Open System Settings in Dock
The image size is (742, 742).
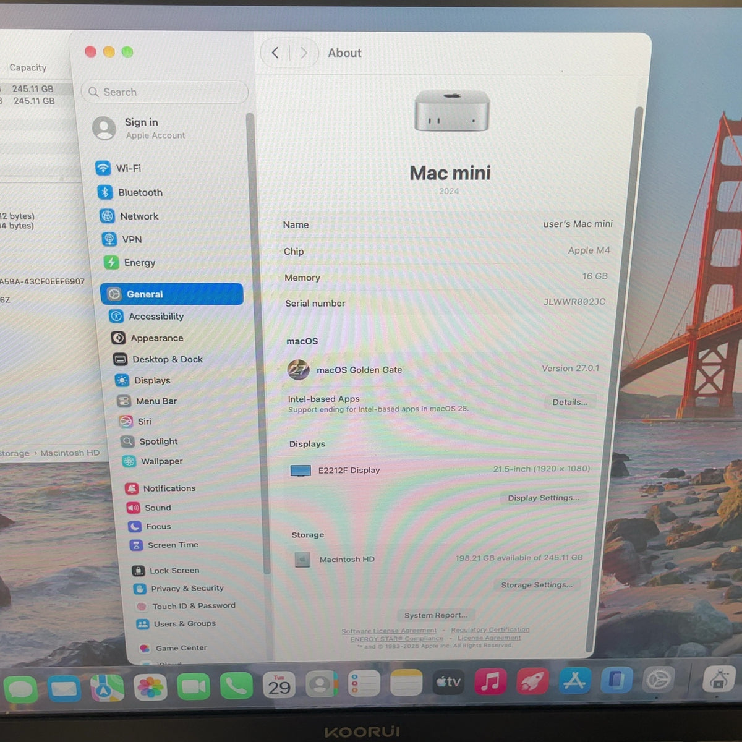658,680
